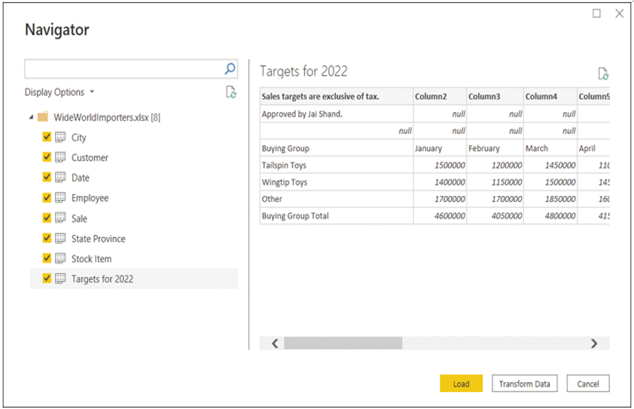Viewport: 634px width, 409px height.
Task: Uncheck the Sale table checkbox
Action: pyautogui.click(x=47, y=218)
